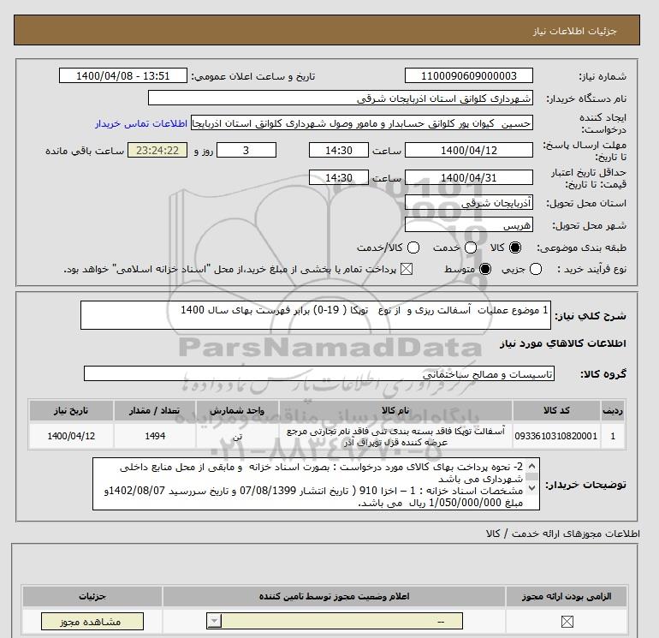The width and height of the screenshot is (659, 638).
Task: Click the price validity date 1400/04/31 field
Action: pos(469,177)
